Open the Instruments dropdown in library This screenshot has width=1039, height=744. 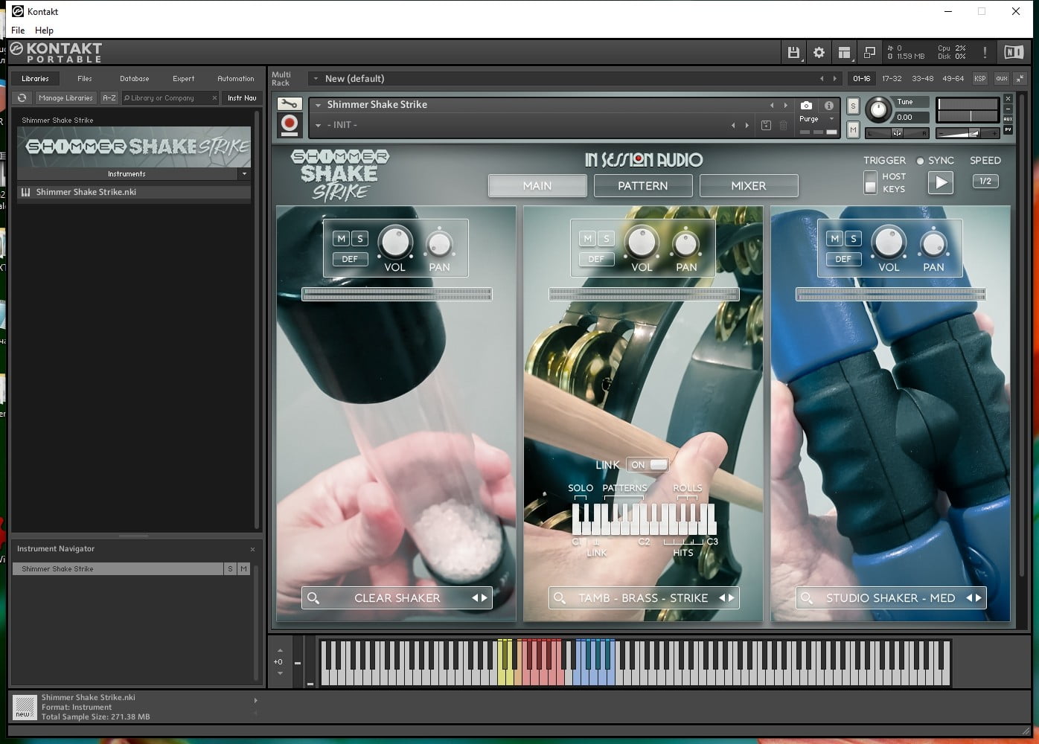pyautogui.click(x=244, y=174)
